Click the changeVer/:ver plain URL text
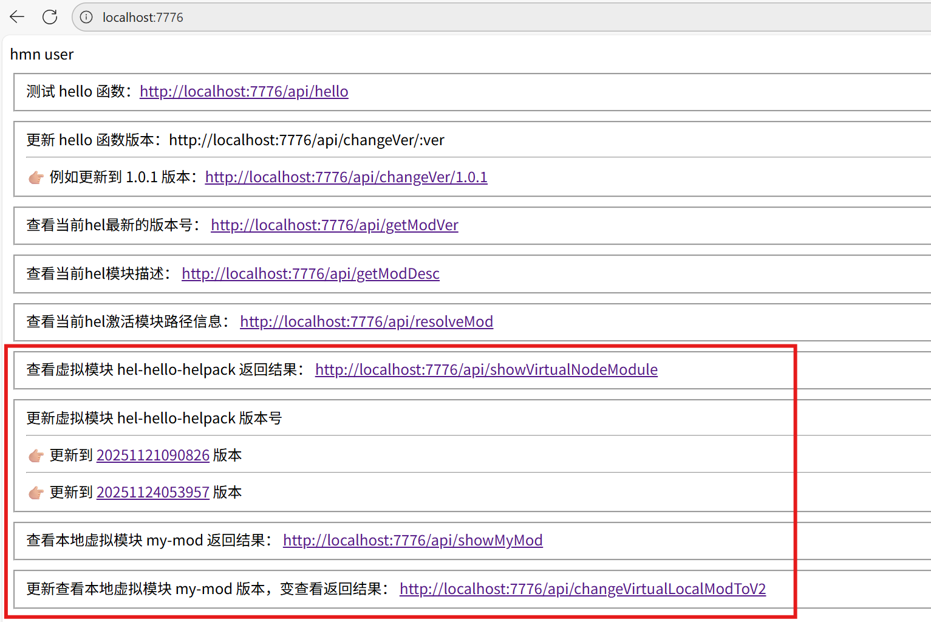The width and height of the screenshot is (931, 622). (x=306, y=140)
